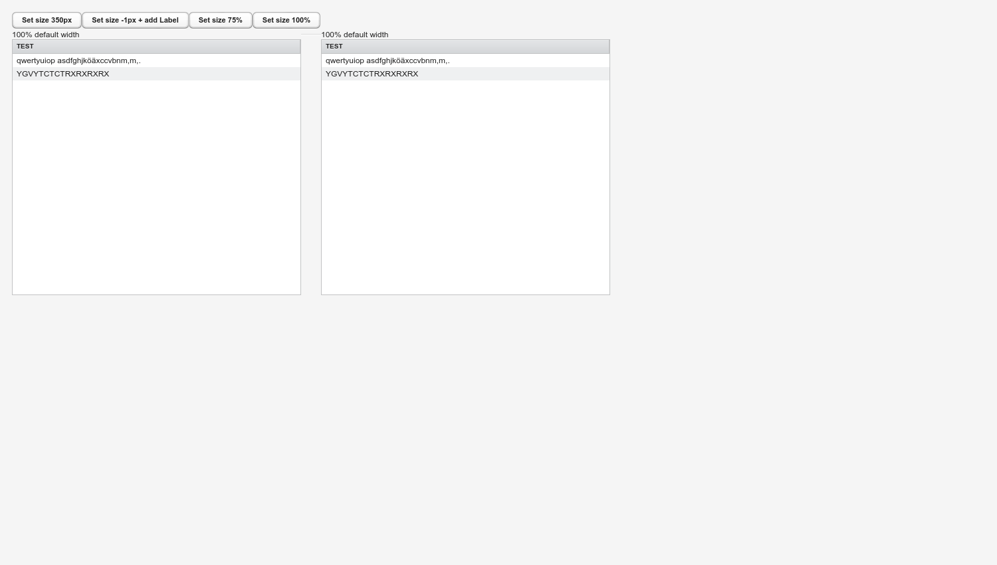Select the qwertyuiop row in the left table
The height and width of the screenshot is (565, 997).
point(156,60)
